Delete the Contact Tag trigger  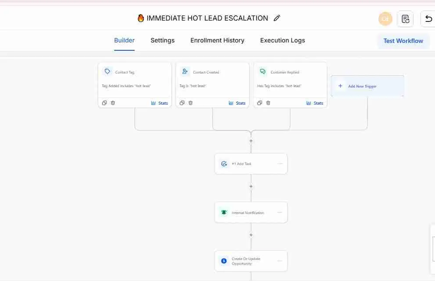pyautogui.click(x=113, y=102)
